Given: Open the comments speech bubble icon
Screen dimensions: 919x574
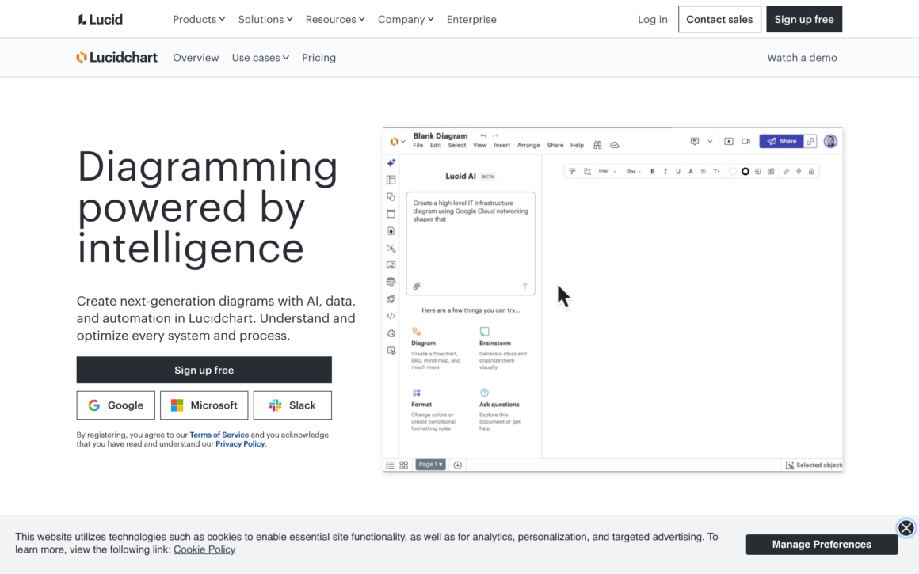Looking at the screenshot, I should [695, 141].
